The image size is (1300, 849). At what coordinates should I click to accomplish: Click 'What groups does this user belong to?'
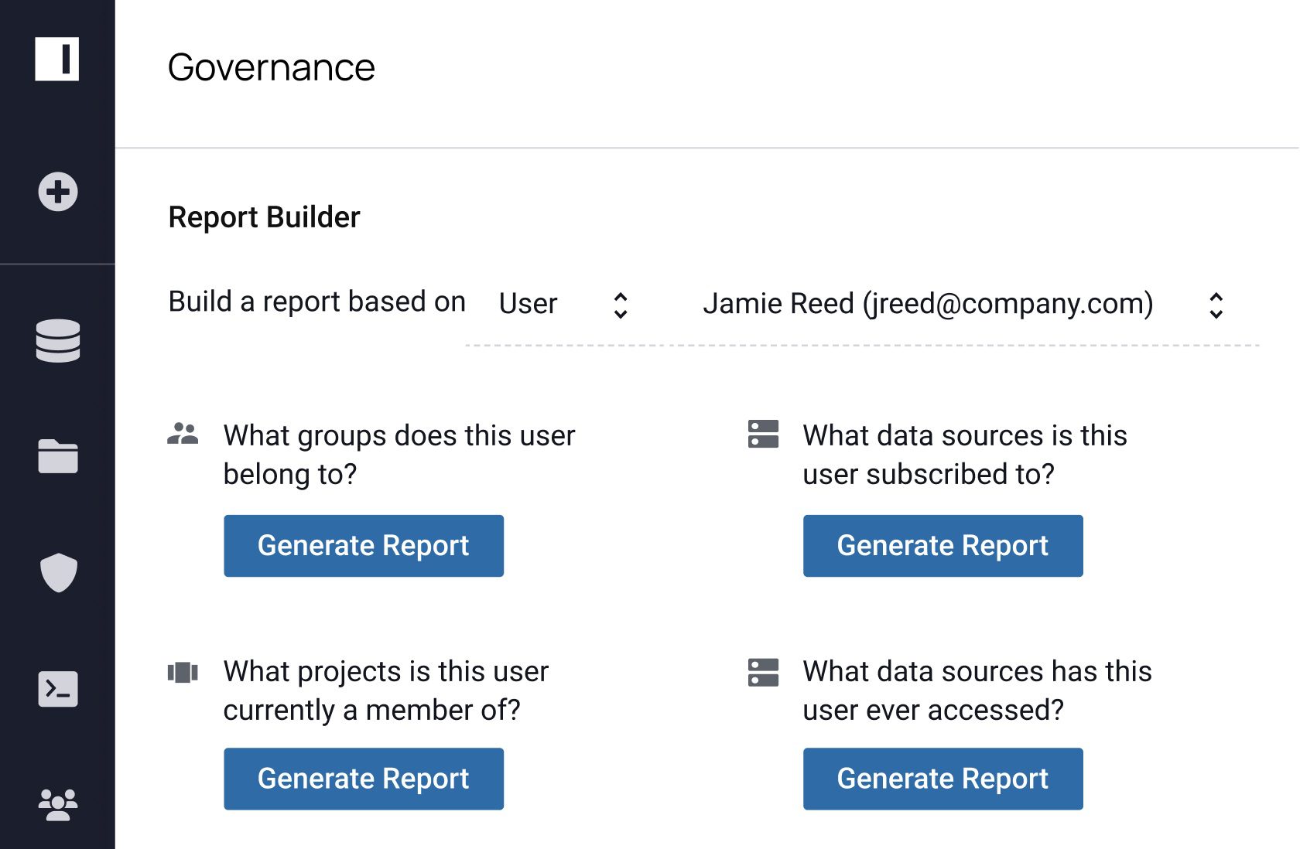(399, 455)
